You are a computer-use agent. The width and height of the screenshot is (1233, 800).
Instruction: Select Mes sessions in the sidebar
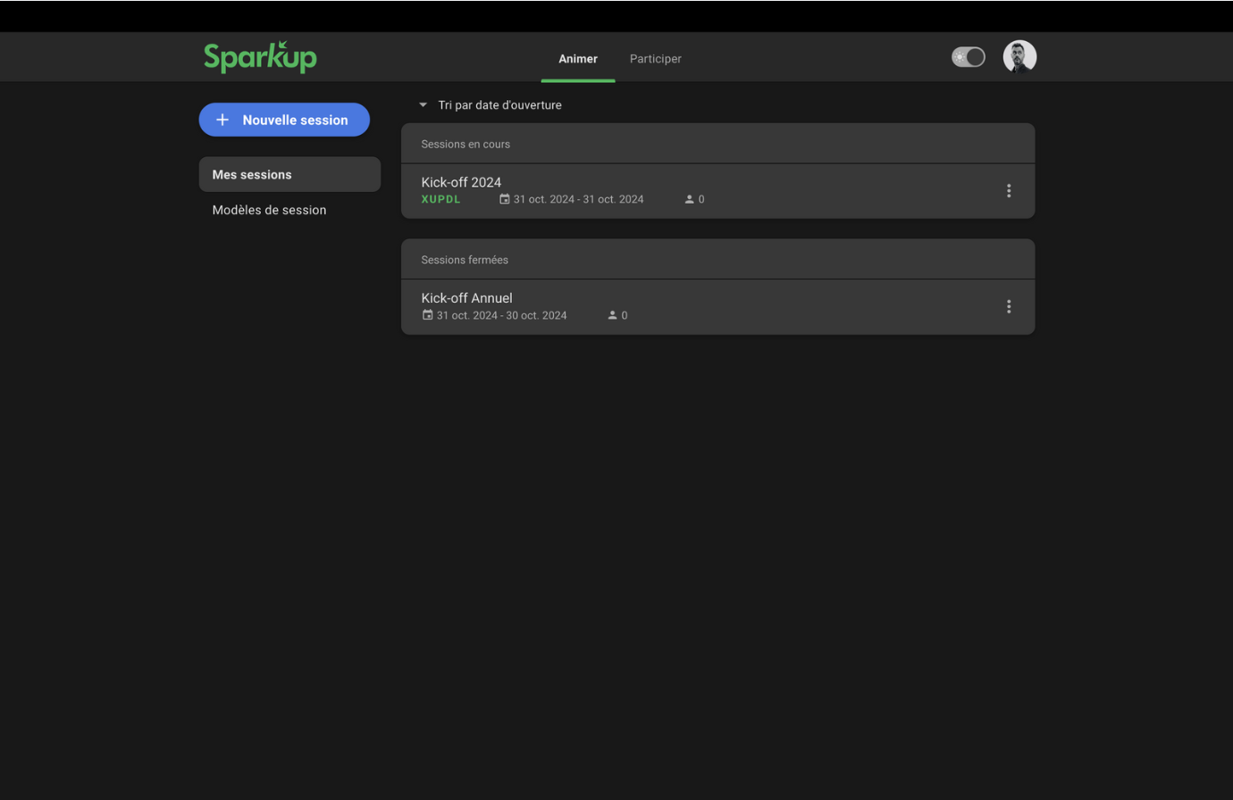[289, 174]
